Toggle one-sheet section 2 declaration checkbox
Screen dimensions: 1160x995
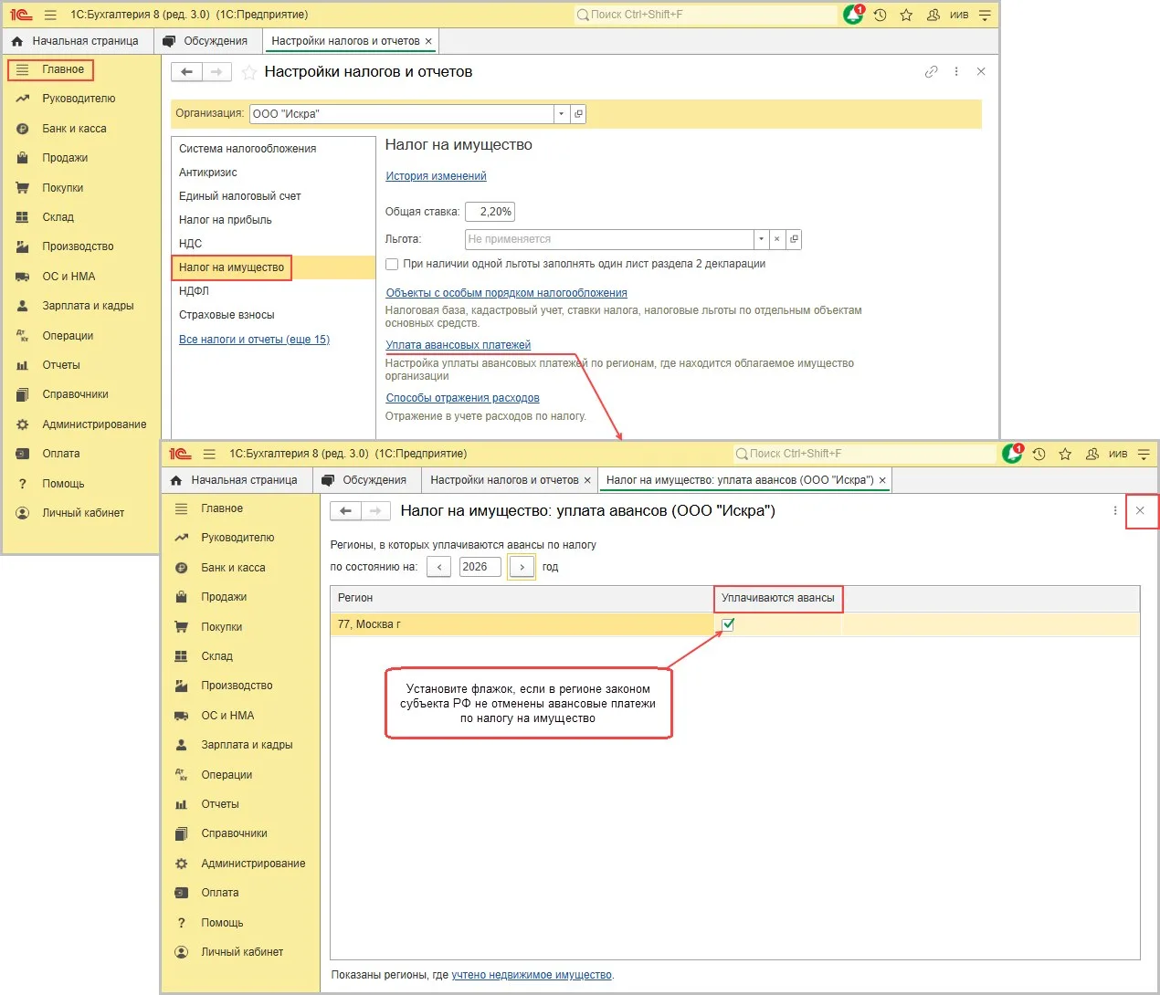click(392, 264)
